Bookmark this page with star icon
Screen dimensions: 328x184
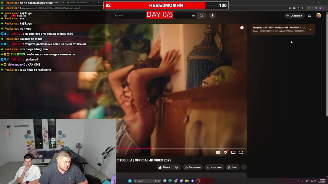[x=303, y=8]
